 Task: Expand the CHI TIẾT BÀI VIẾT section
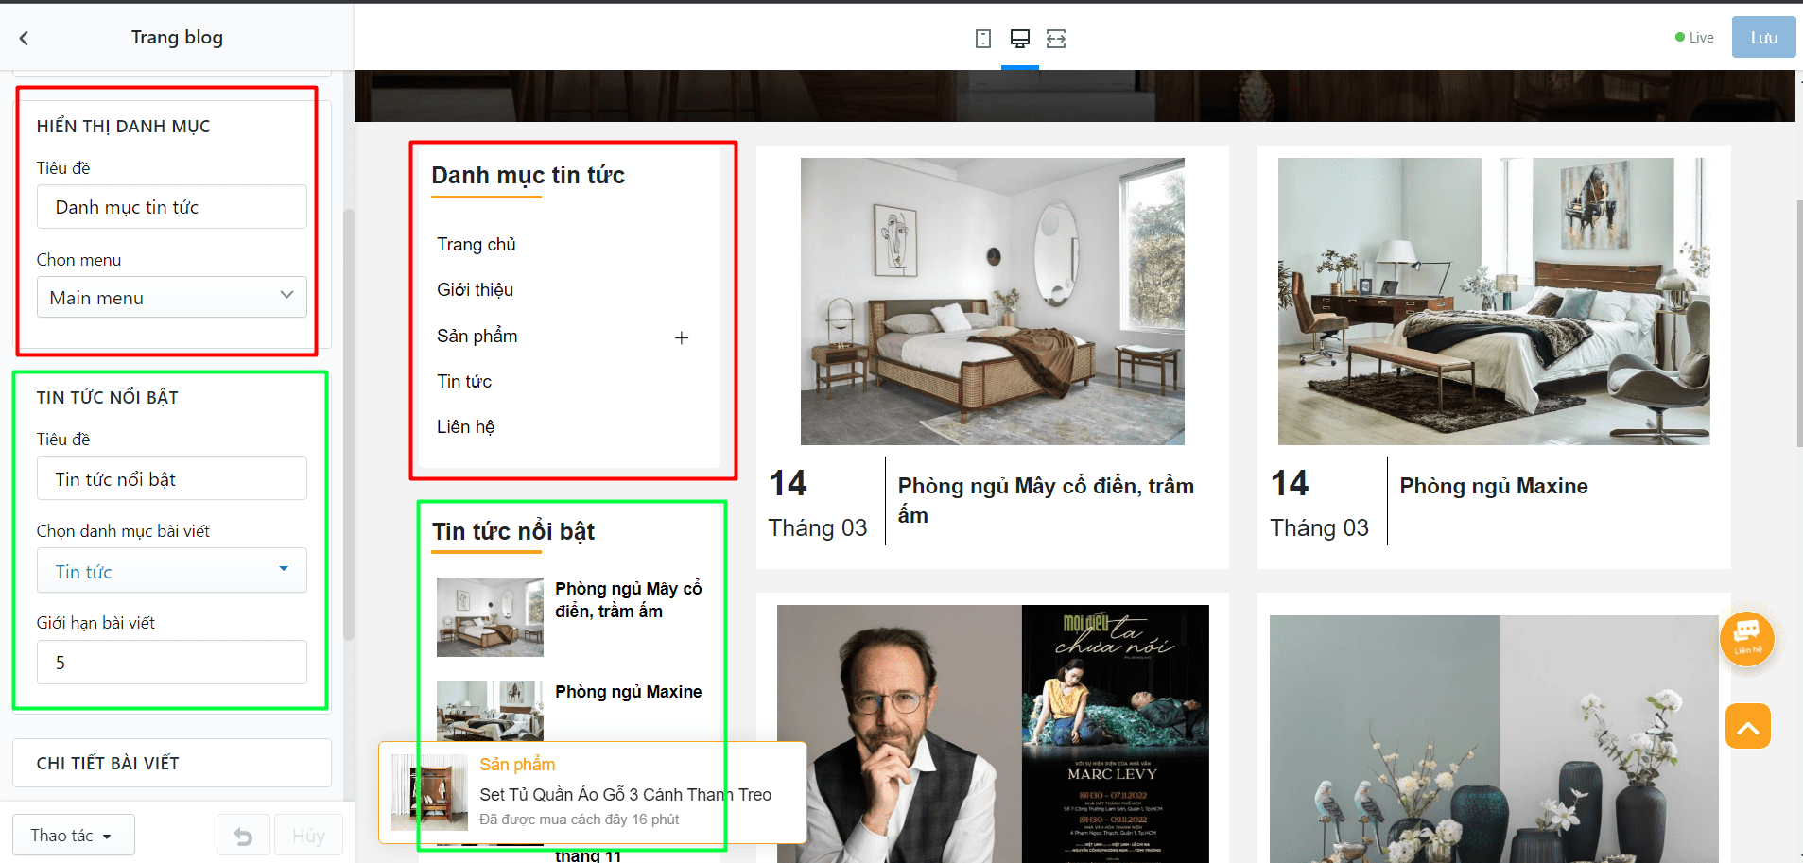(172, 763)
